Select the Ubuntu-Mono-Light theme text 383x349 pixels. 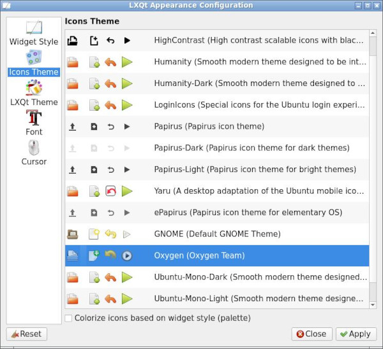point(259,298)
